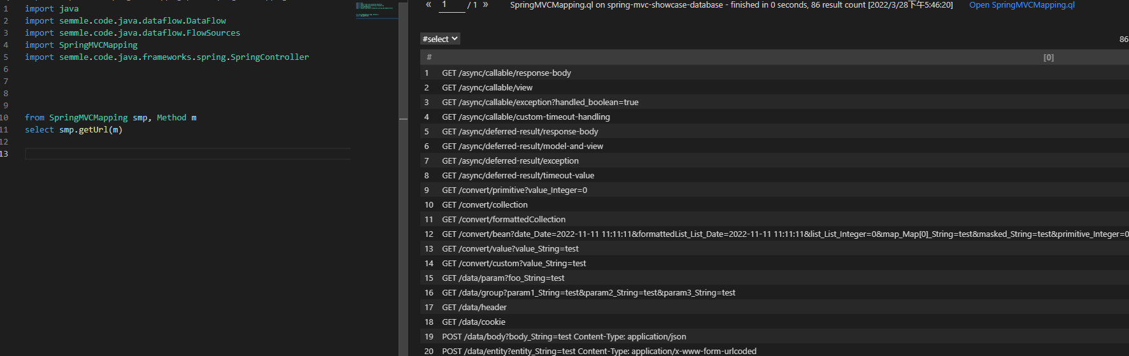Click the [0] column header
Screen dimensions: 1129x356
pos(1048,57)
